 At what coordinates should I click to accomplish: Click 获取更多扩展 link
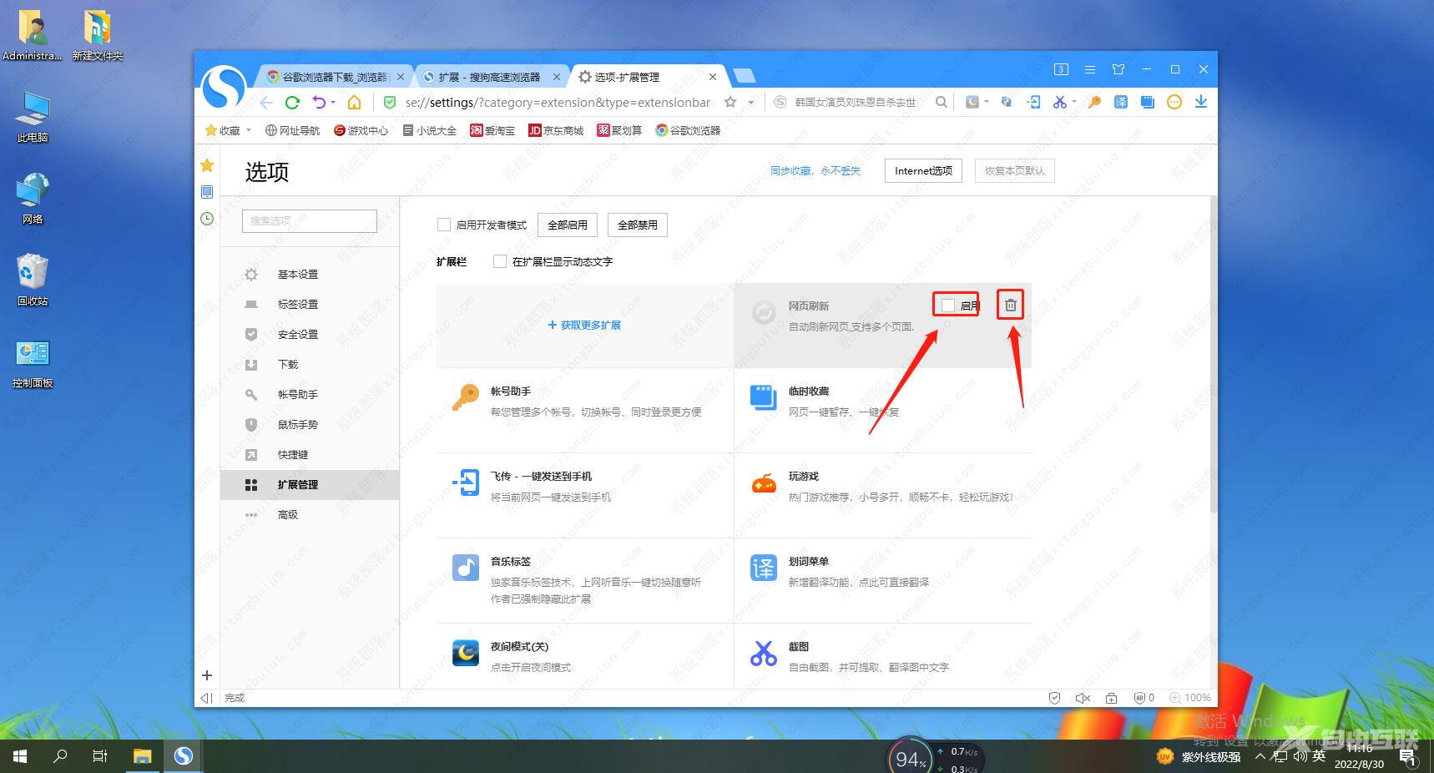click(x=584, y=325)
